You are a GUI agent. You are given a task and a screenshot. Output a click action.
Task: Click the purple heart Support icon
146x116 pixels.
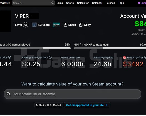(139, 3)
